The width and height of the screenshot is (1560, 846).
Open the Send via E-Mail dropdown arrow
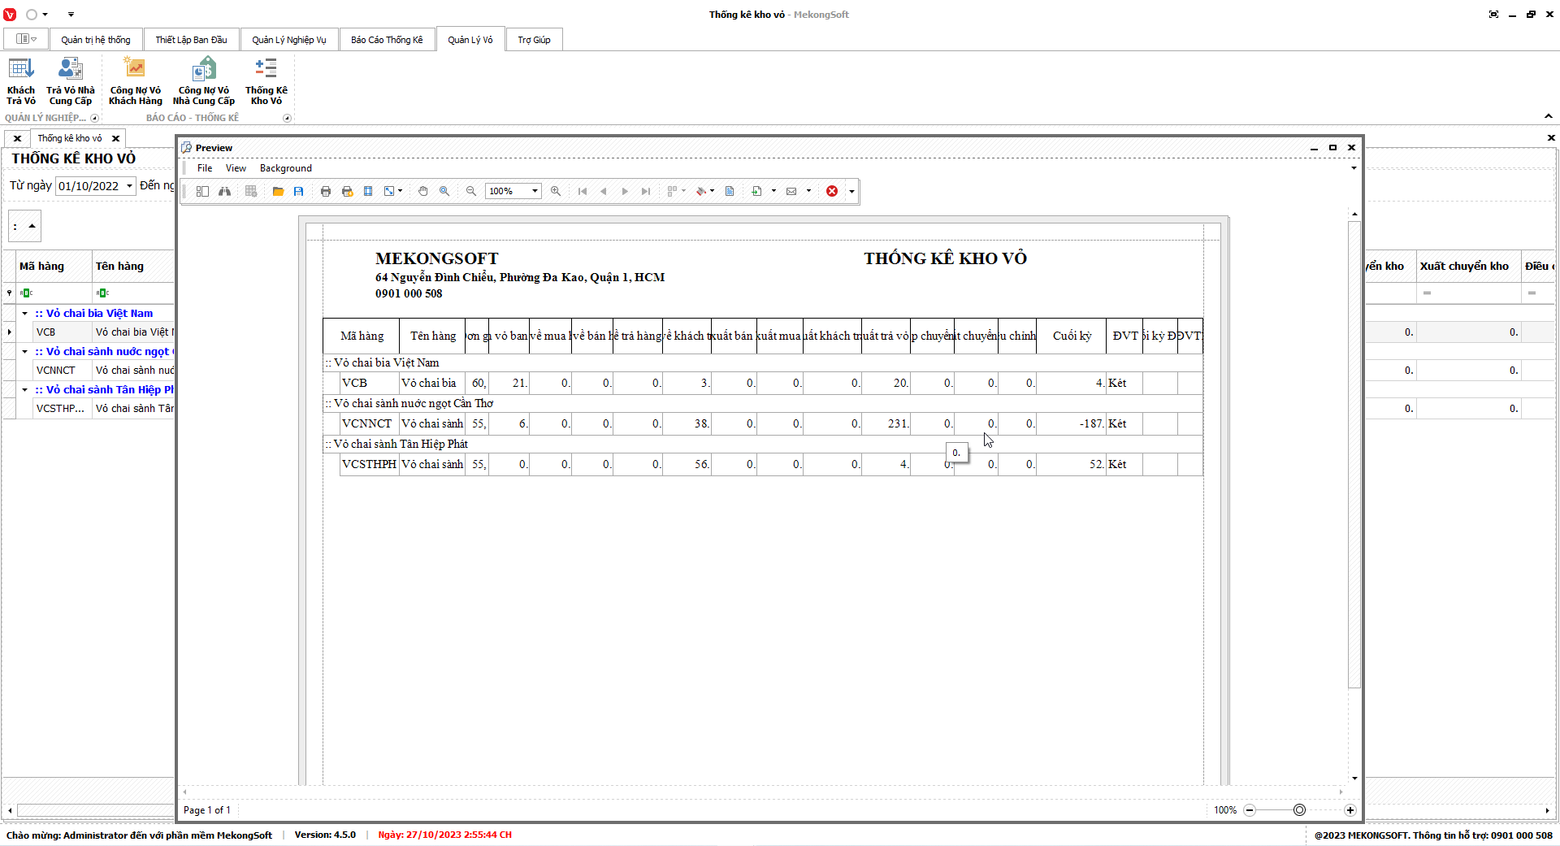pos(808,191)
